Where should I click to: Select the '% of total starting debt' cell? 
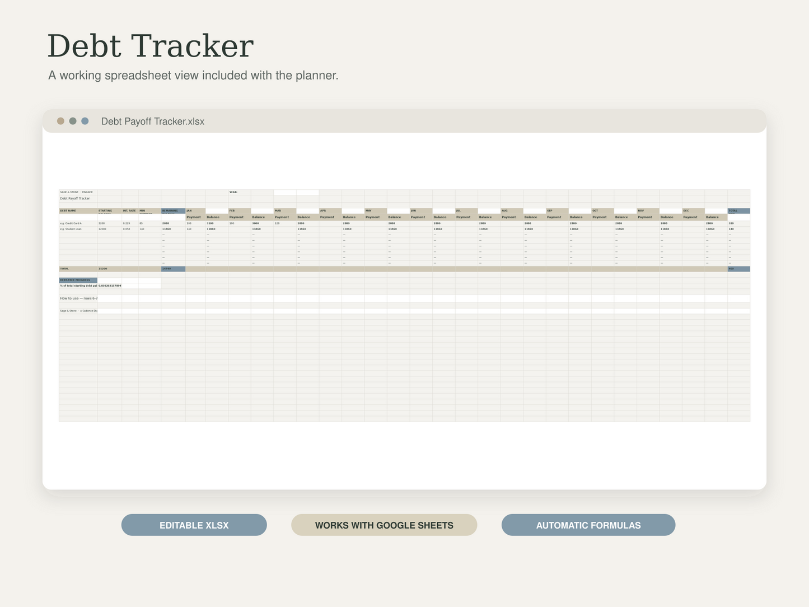[78, 286]
